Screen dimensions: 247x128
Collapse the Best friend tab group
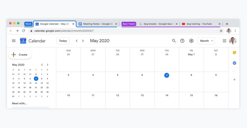[x=129, y=24]
